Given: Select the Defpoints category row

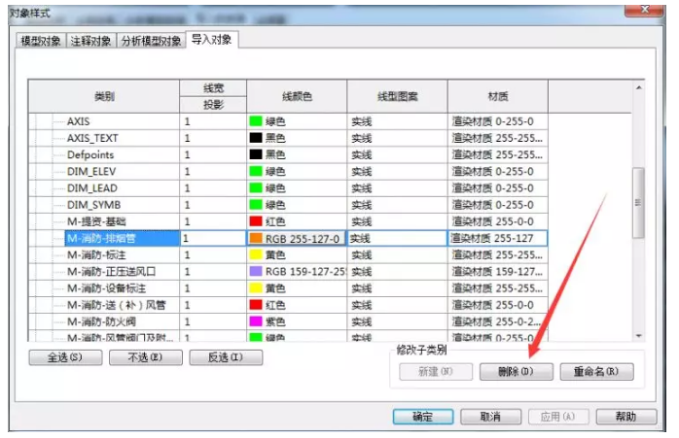Looking at the screenshot, I should [90, 154].
